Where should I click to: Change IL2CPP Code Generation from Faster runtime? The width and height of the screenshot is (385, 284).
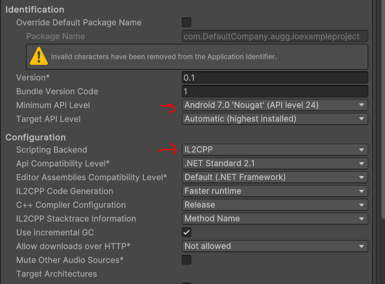[x=275, y=191]
